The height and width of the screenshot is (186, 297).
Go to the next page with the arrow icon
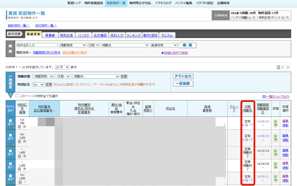point(288,67)
